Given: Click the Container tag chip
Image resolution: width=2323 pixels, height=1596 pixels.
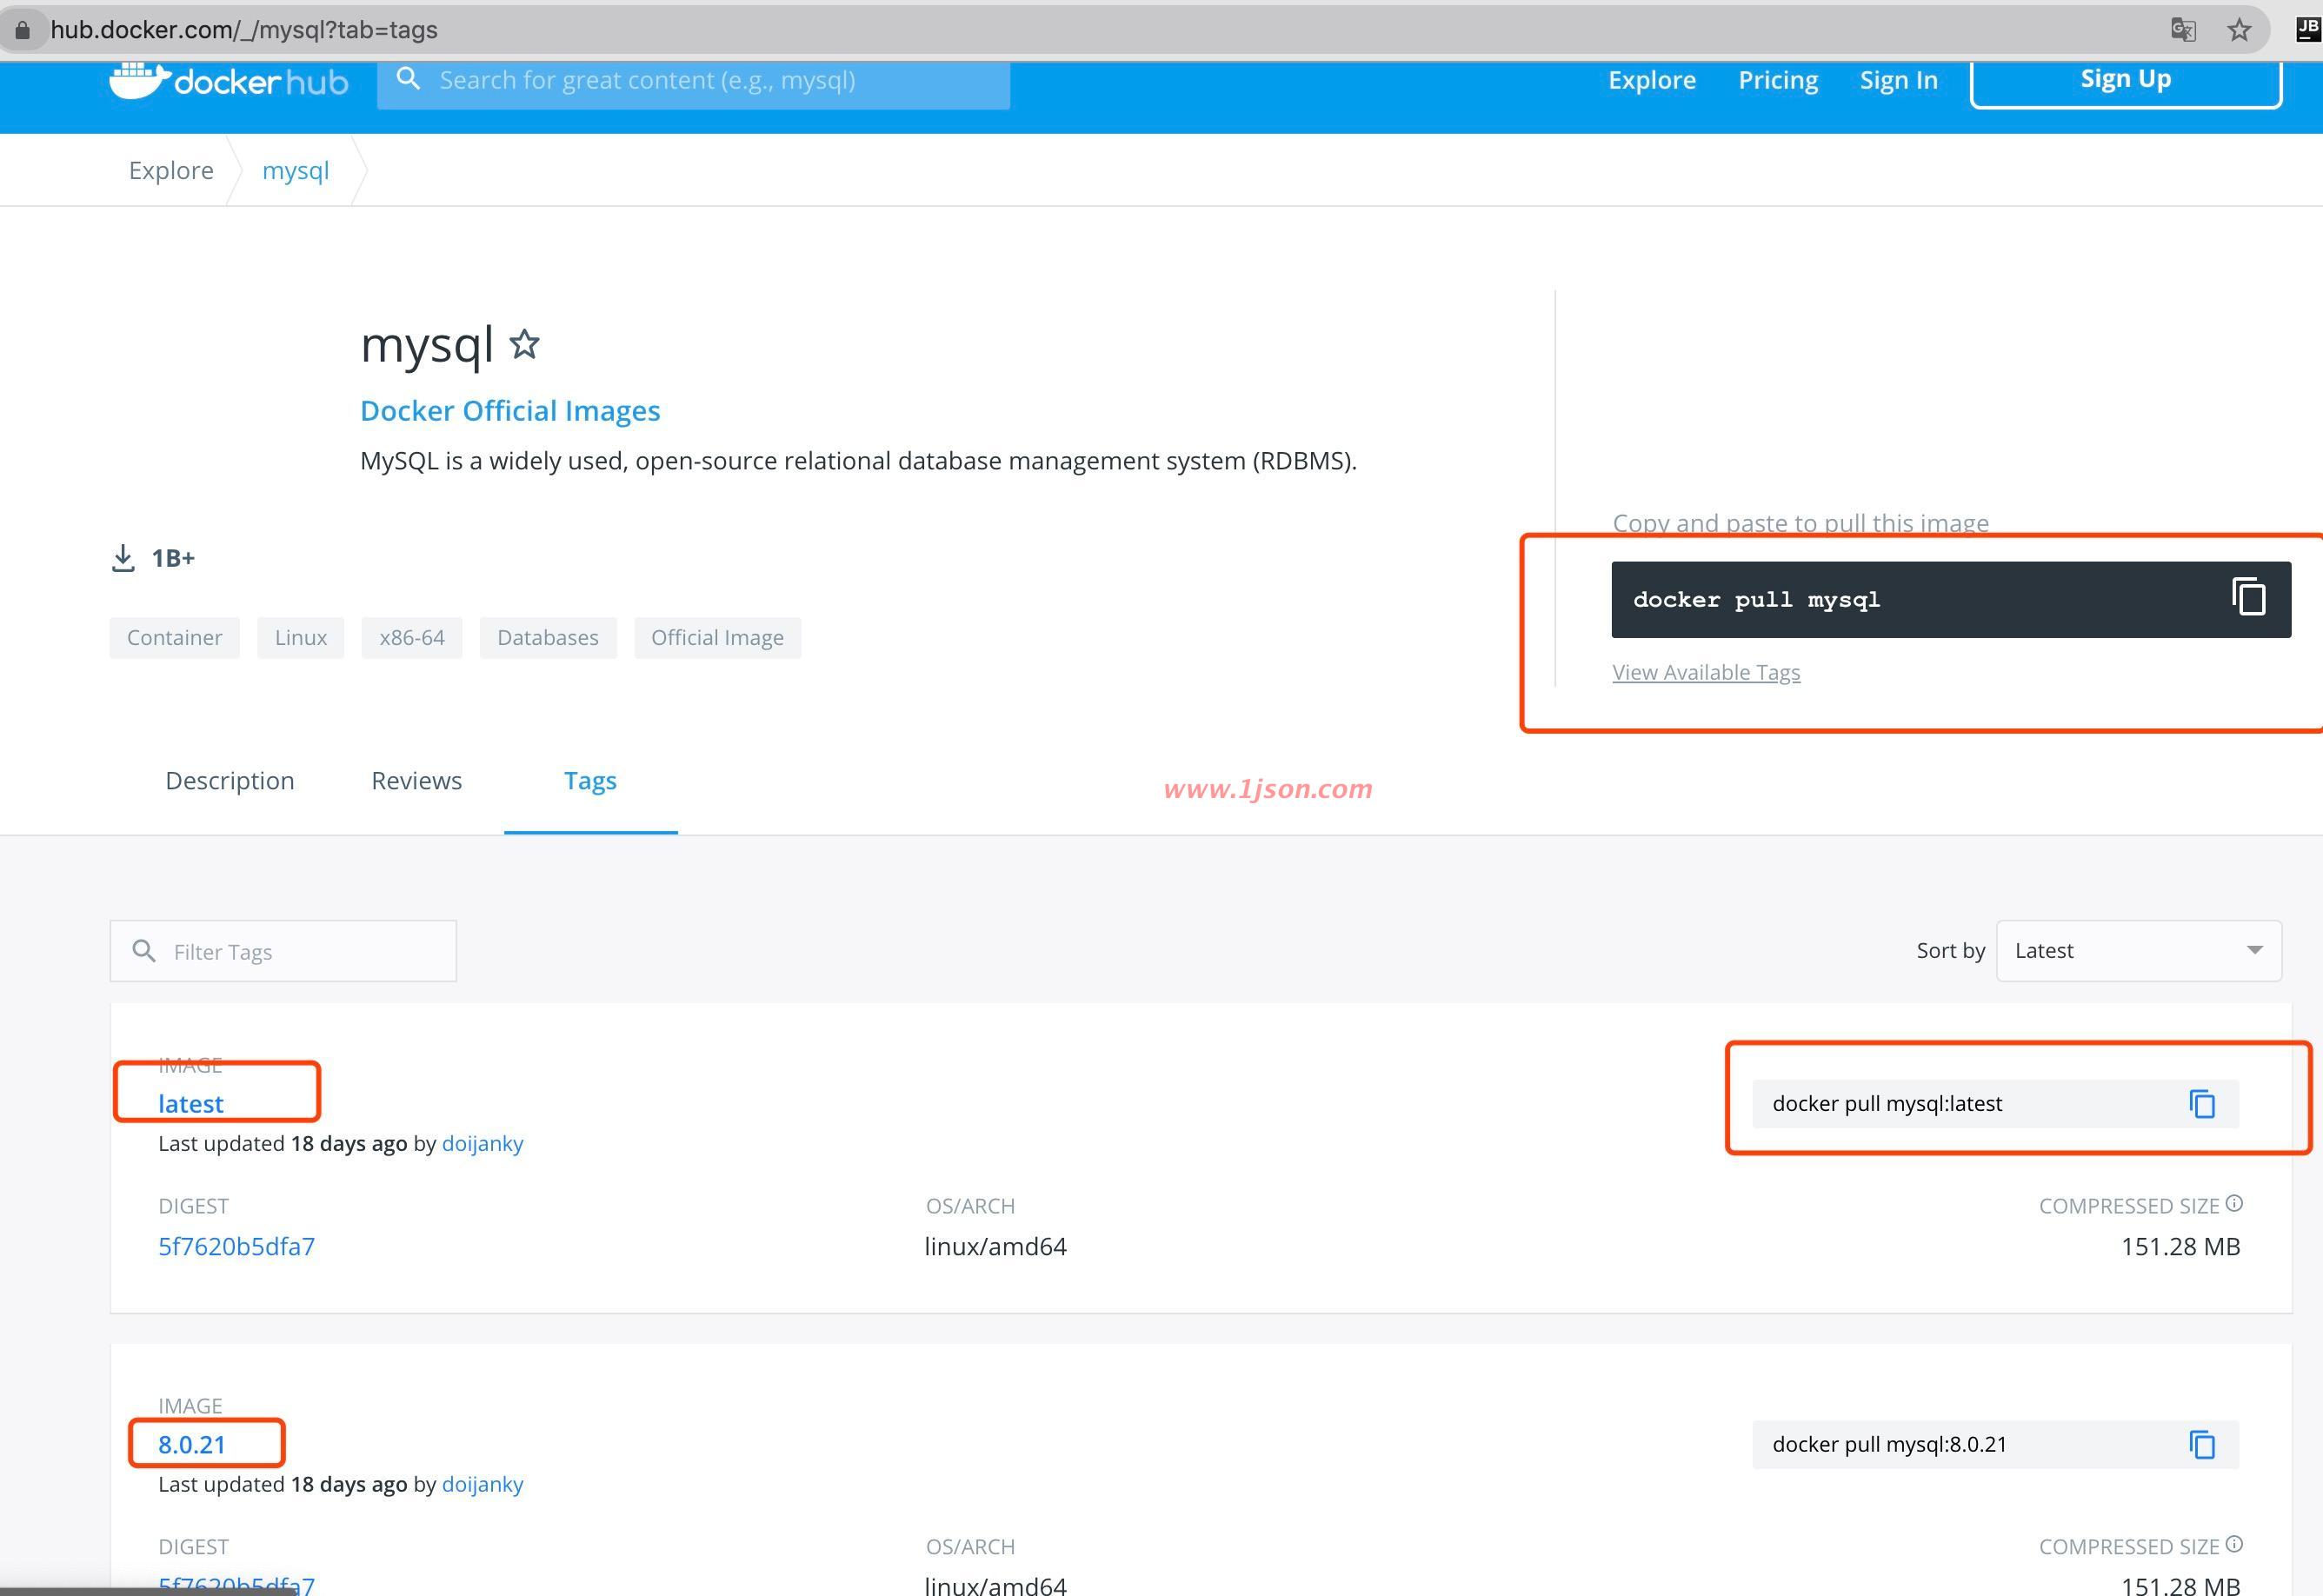Looking at the screenshot, I should pyautogui.click(x=174, y=637).
